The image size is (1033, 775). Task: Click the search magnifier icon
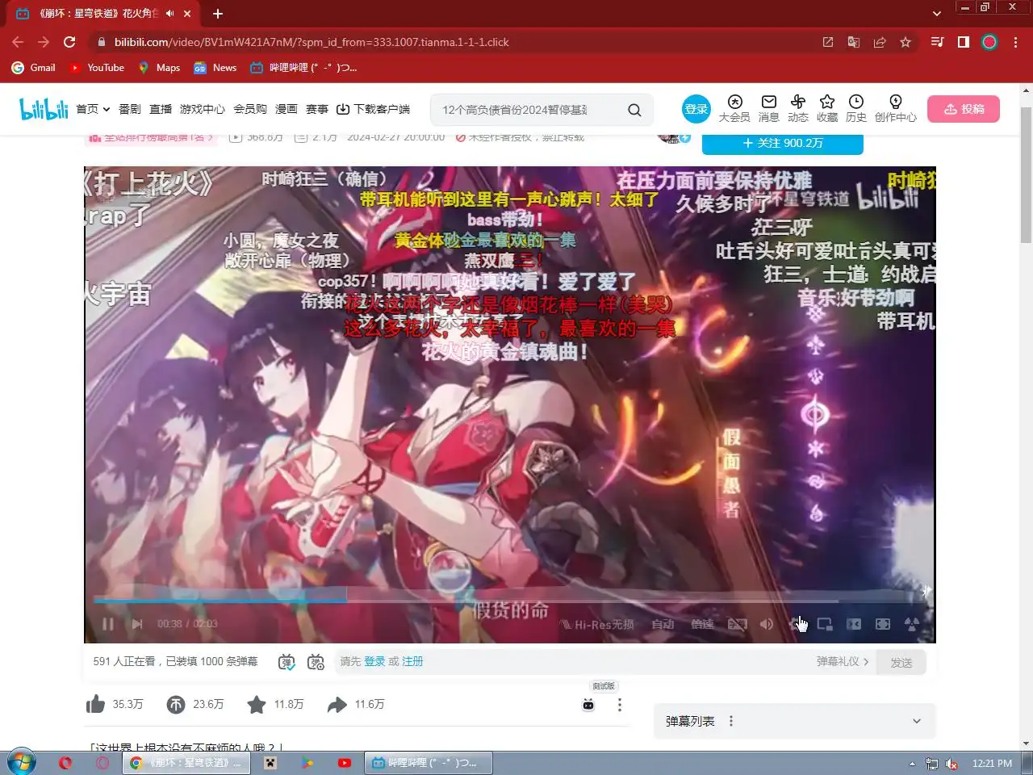click(x=634, y=110)
